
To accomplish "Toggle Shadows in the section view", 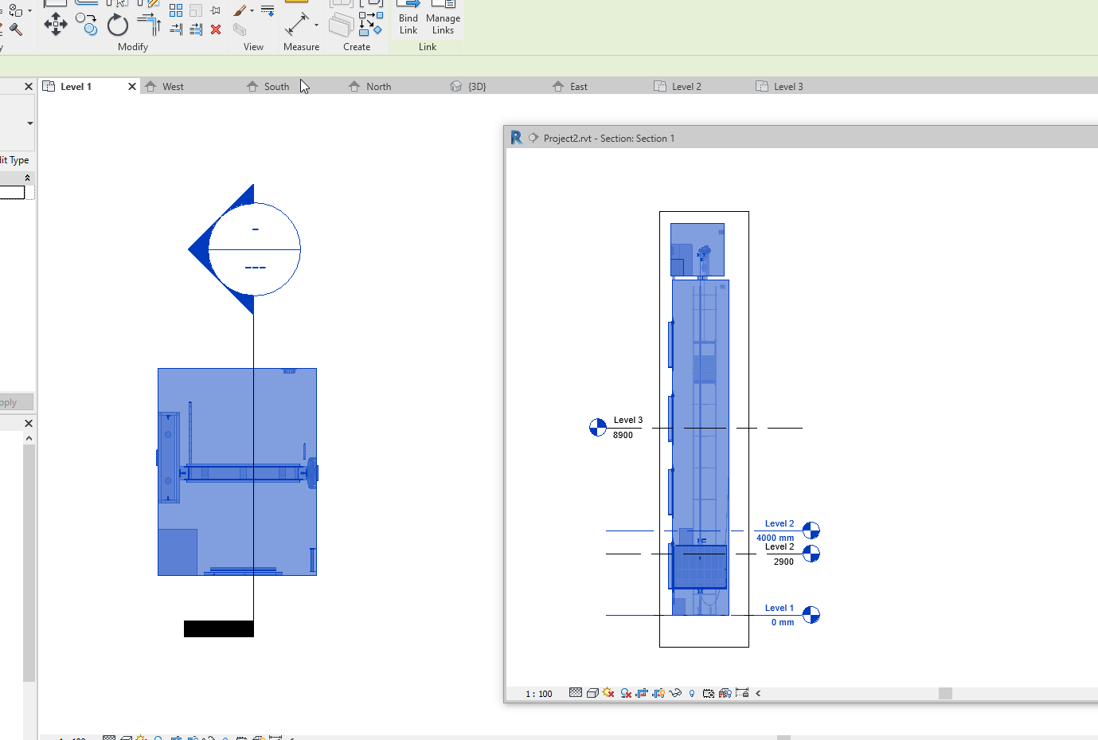I will point(626,693).
